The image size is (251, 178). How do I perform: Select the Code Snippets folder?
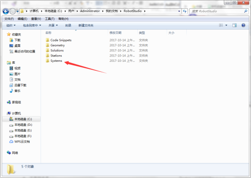61,40
